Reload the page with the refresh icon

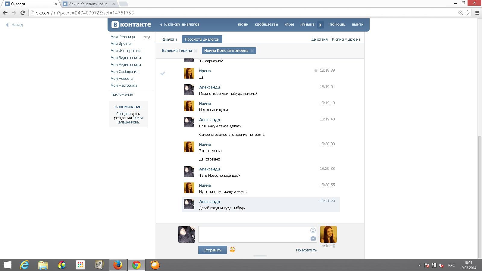click(x=23, y=13)
